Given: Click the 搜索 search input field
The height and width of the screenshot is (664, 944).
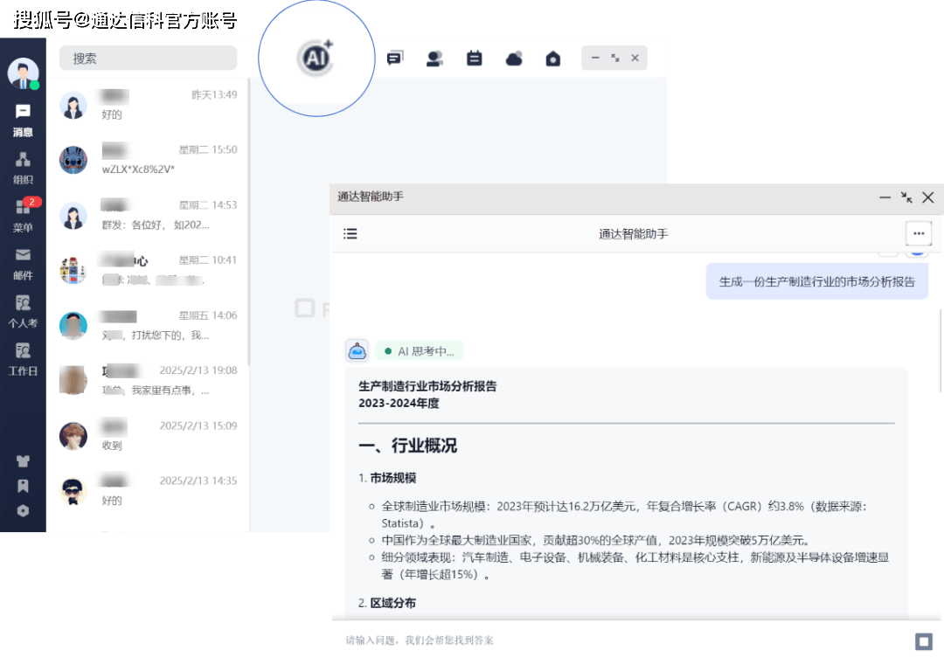Looking at the screenshot, I should coord(147,58).
